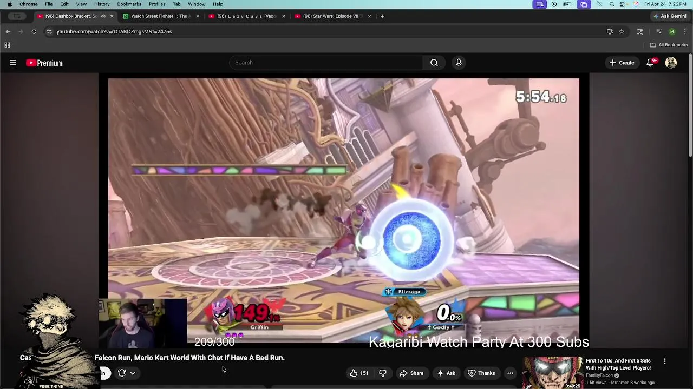Open All Bookmarks folder
The image size is (693, 389).
(669, 45)
